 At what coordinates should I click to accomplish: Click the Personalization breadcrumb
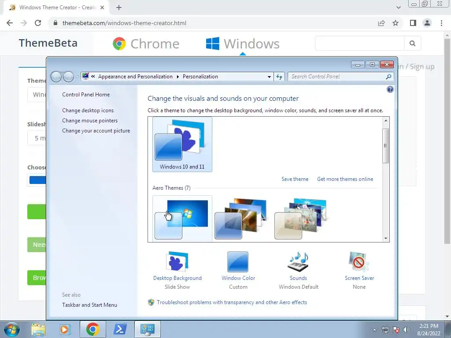coord(200,77)
